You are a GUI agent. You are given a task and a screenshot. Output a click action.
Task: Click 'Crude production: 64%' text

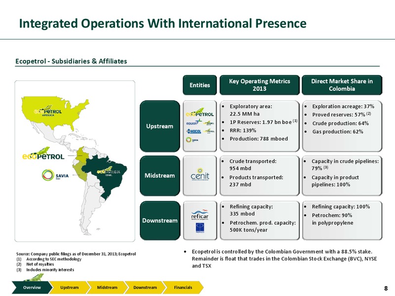click(x=340, y=123)
